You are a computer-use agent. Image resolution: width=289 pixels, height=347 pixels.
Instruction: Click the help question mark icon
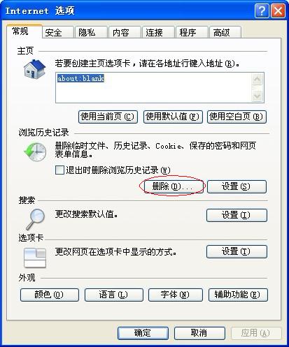point(262,10)
